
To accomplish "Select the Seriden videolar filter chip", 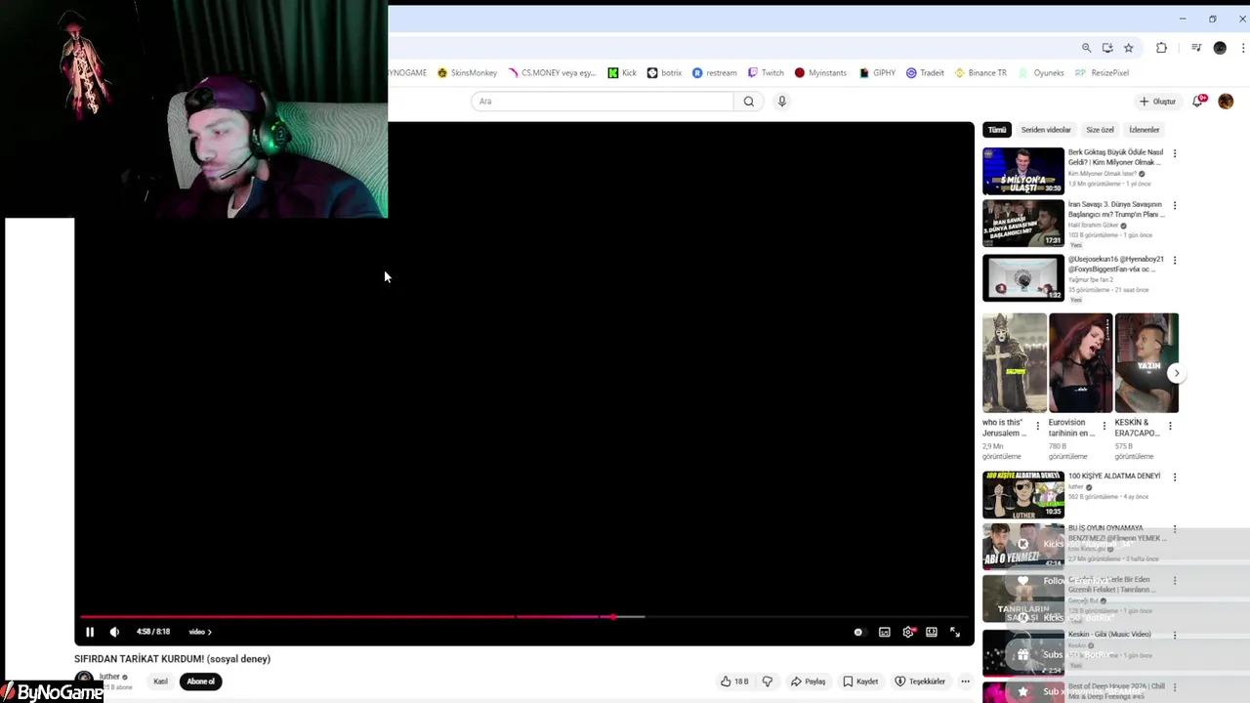I will click(x=1046, y=130).
